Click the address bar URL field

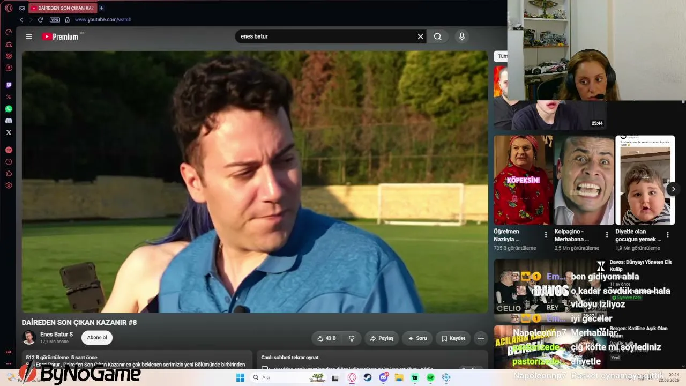pos(103,20)
